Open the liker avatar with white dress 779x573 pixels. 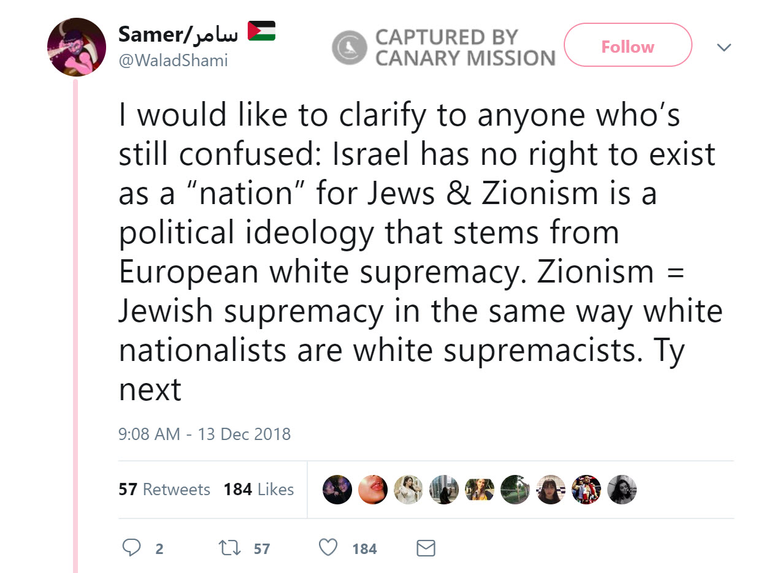point(409,490)
